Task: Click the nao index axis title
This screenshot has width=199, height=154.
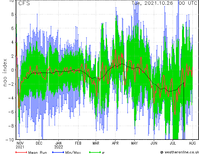Action: (x=5, y=73)
